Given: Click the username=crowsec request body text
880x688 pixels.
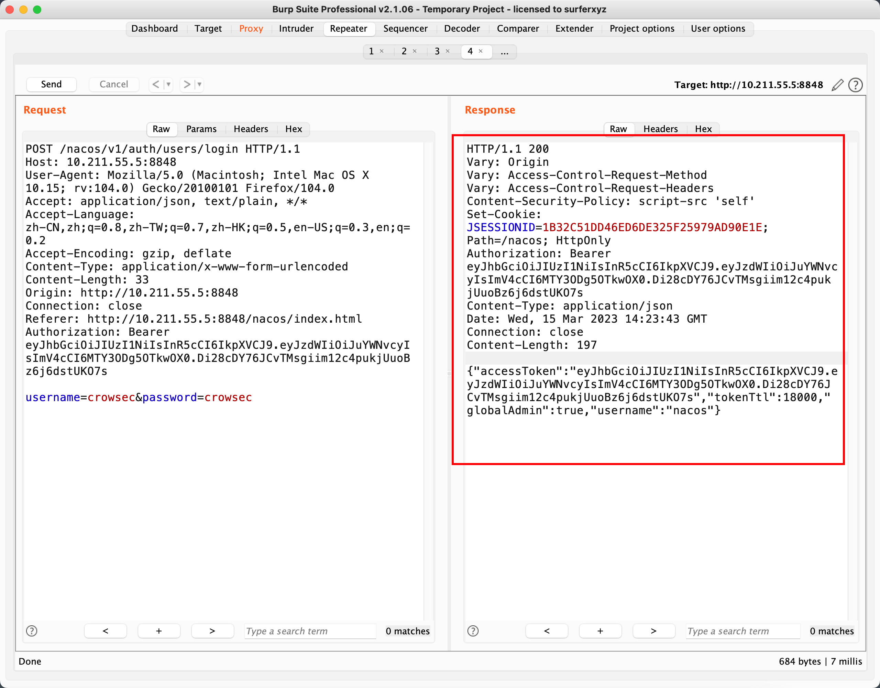Looking at the screenshot, I should click(x=80, y=398).
